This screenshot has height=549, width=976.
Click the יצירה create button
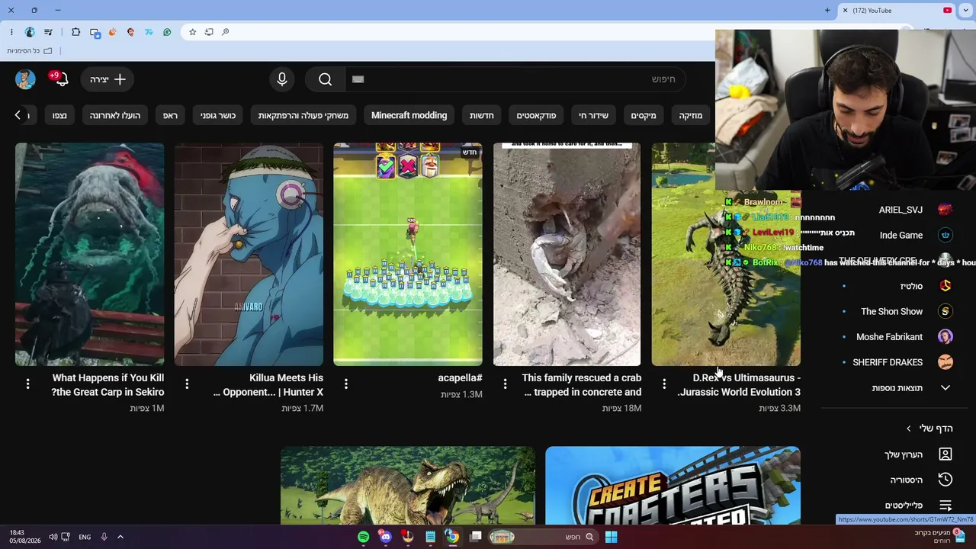coord(108,79)
